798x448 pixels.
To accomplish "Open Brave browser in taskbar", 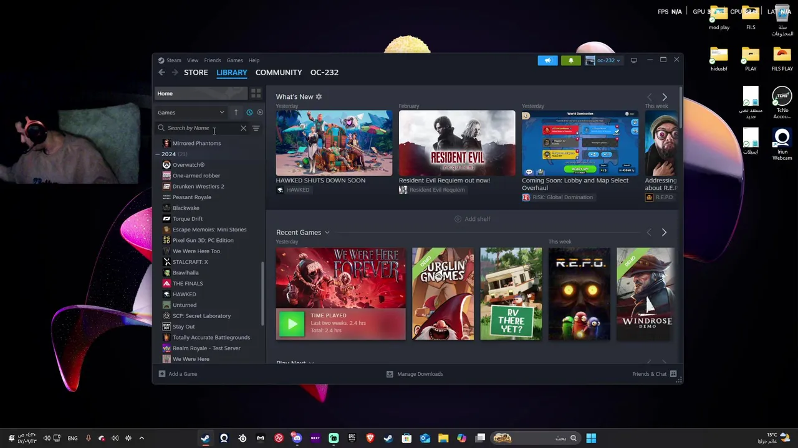I will (x=370, y=438).
